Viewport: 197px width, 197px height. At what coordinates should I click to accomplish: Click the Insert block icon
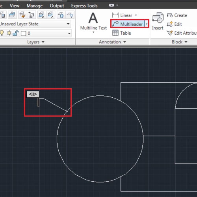[x=158, y=18]
